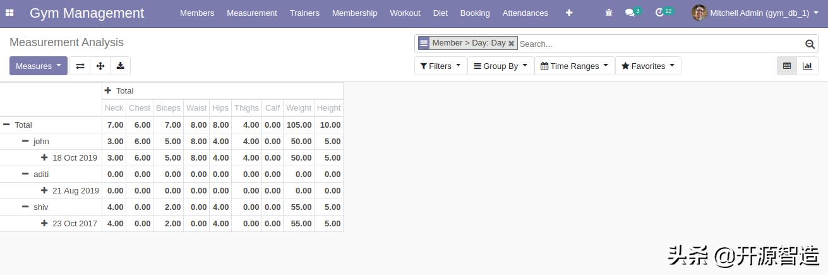This screenshot has width=828, height=275.
Task: Open the Membership menu
Action: (354, 13)
